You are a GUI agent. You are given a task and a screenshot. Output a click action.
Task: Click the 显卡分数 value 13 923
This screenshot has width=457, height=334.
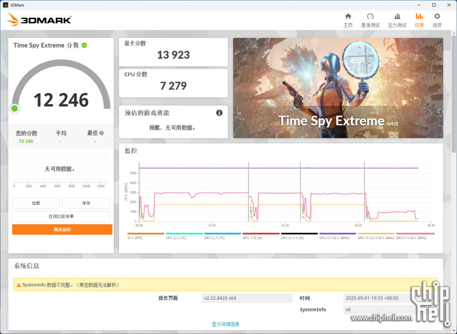pos(173,55)
